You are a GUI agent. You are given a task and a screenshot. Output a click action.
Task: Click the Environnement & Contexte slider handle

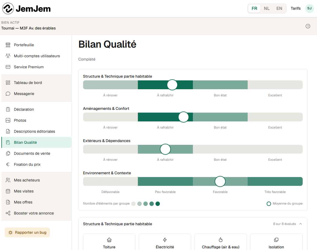220,181
